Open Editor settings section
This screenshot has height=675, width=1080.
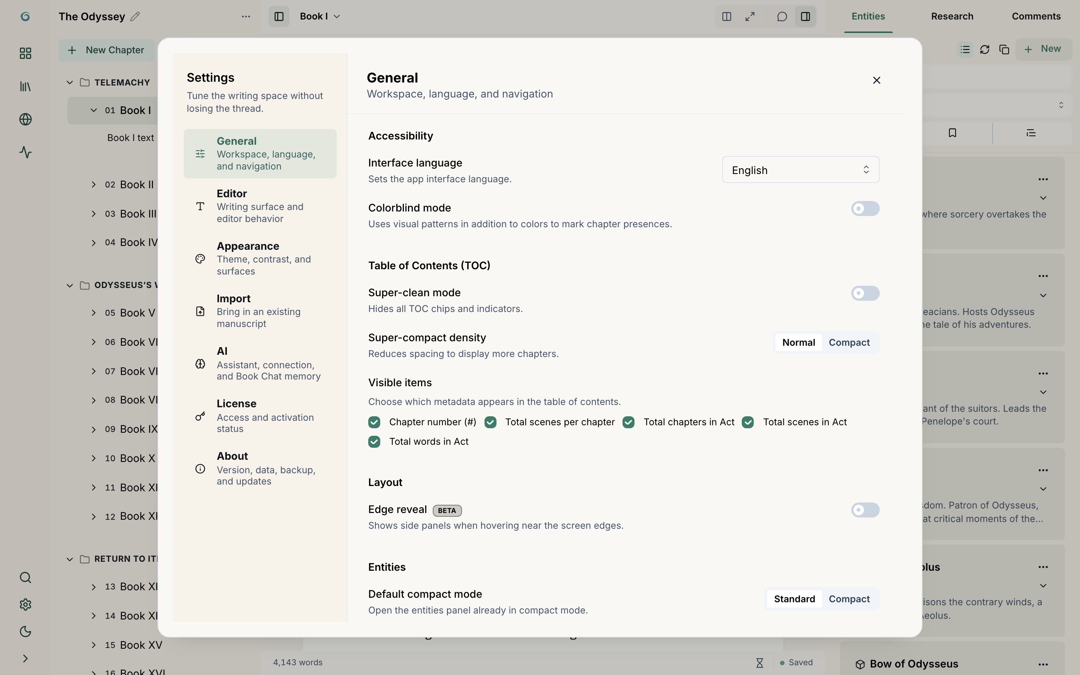[260, 206]
